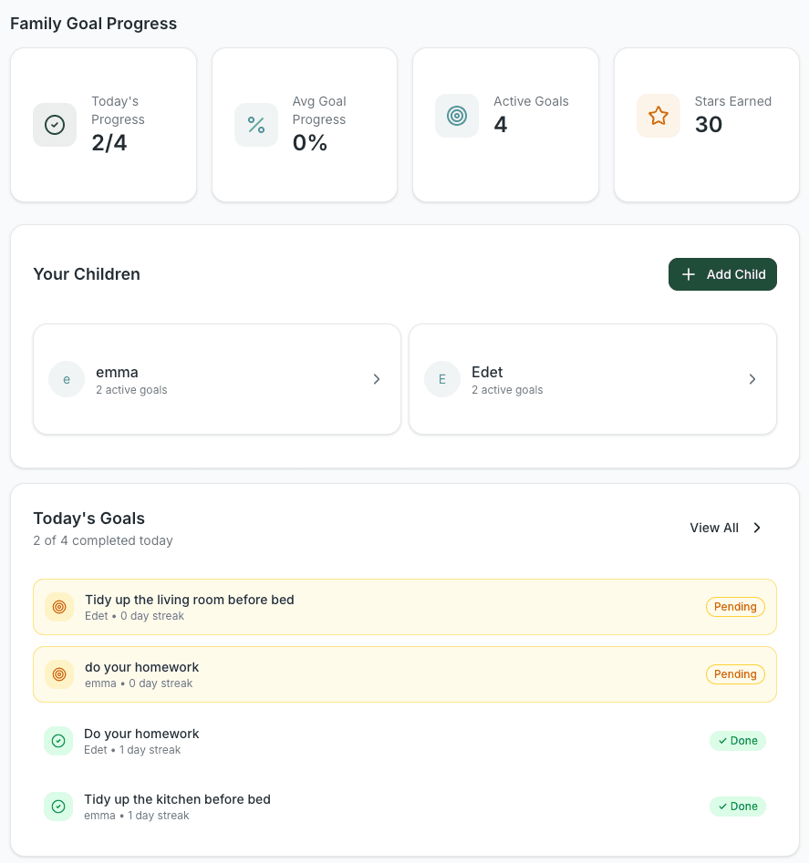Click the target icon next to 'do your homework'
The width and height of the screenshot is (809, 863).
(58, 674)
